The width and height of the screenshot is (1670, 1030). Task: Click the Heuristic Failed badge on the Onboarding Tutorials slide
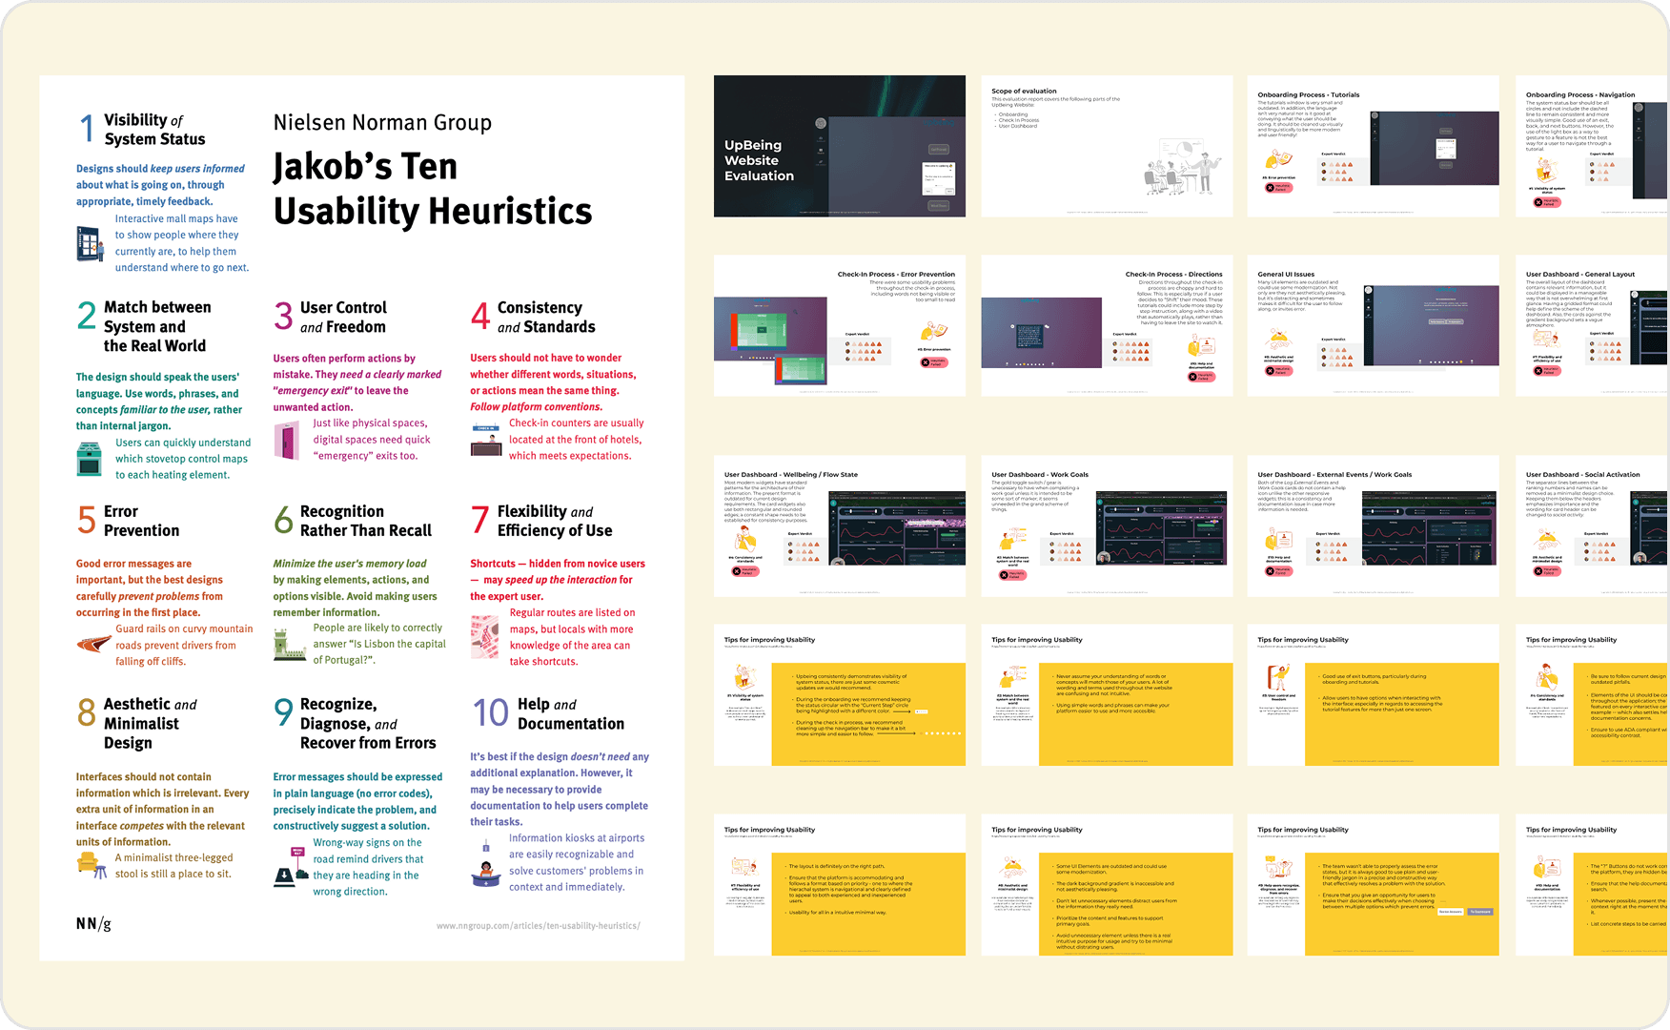point(1278,188)
